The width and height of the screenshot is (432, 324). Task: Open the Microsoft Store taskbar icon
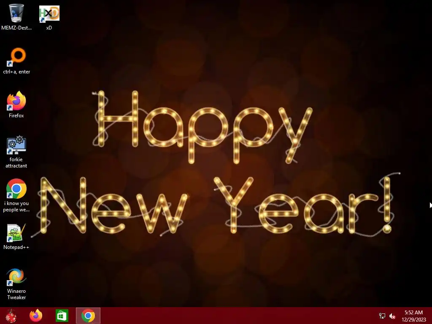click(62, 316)
